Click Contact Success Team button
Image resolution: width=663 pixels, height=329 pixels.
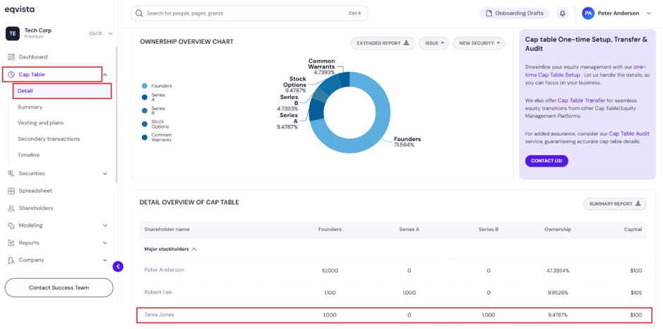(x=59, y=287)
